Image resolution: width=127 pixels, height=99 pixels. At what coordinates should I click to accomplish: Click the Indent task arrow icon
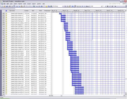click(x=80, y=6)
